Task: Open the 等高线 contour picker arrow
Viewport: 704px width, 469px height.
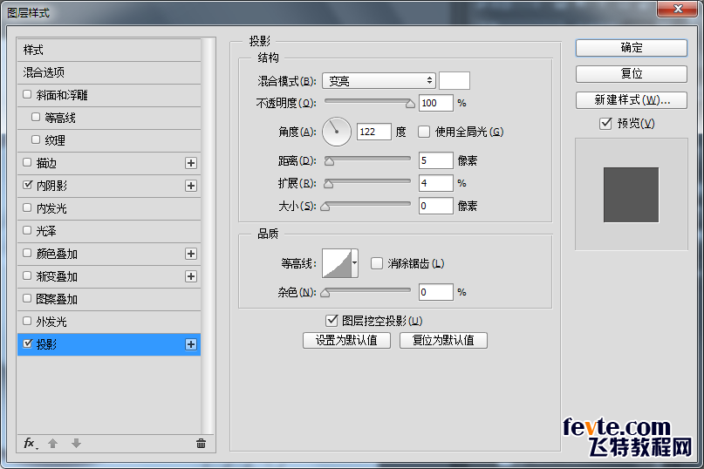Action: pos(355,263)
